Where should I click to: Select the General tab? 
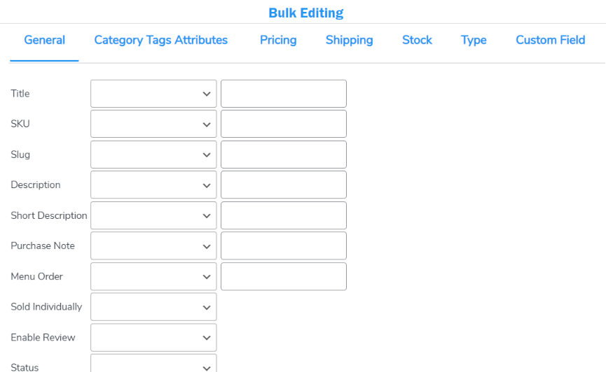click(44, 40)
